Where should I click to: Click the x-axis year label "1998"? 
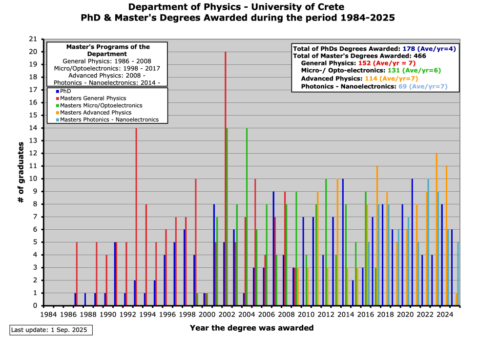click(x=187, y=315)
